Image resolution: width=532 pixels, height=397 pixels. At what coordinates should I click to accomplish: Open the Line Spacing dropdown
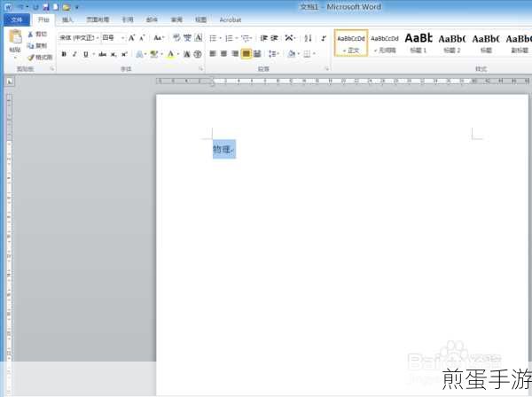coord(274,53)
